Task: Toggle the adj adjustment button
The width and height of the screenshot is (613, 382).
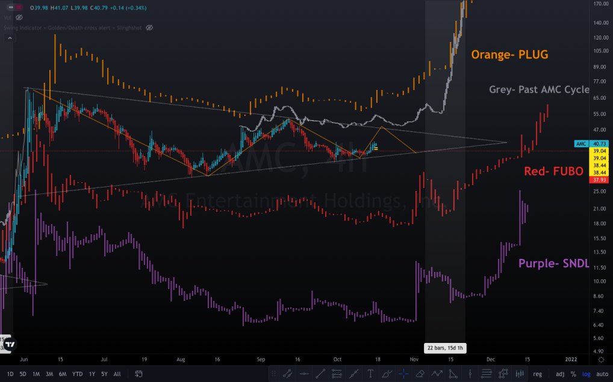Action: (560, 374)
